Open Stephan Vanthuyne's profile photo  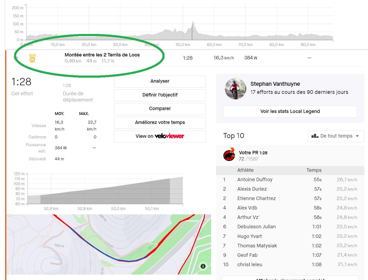[235, 89]
